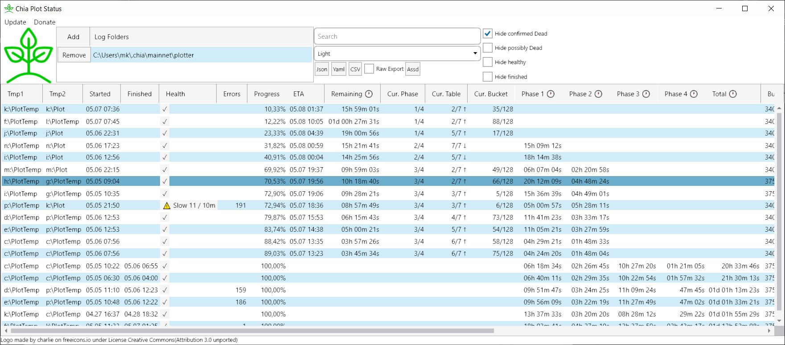Image resolution: width=785 pixels, height=345 pixels.
Task: Export as Json
Action: tap(322, 69)
